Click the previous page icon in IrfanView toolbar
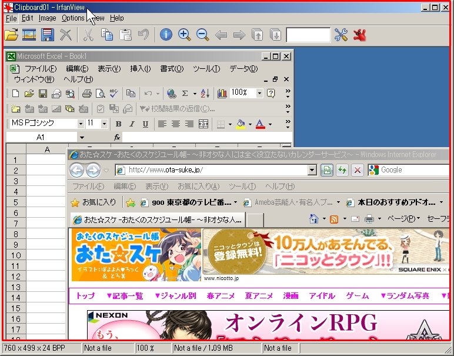The height and width of the screenshot is (356, 454). pyautogui.click(x=257, y=35)
